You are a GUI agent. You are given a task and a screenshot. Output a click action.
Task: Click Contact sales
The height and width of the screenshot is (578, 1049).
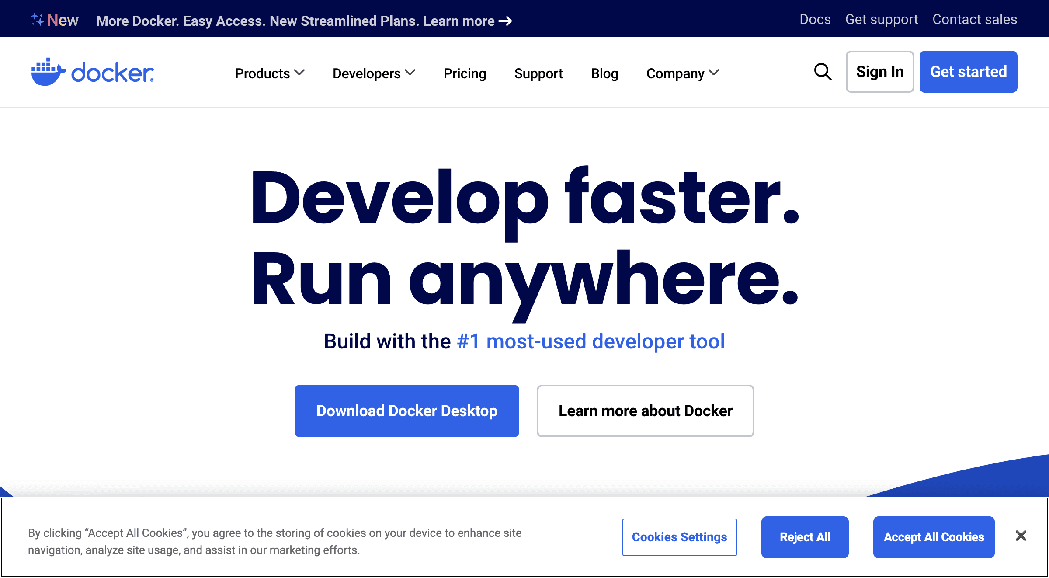pos(974,19)
